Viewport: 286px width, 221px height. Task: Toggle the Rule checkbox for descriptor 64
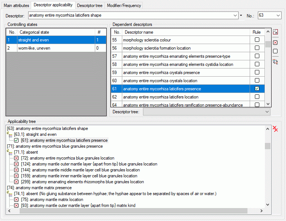click(257, 105)
